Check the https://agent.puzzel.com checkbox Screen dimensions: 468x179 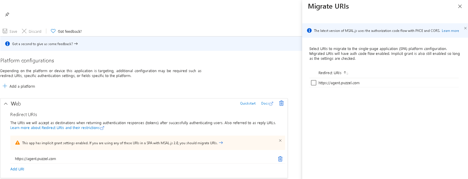[314, 83]
